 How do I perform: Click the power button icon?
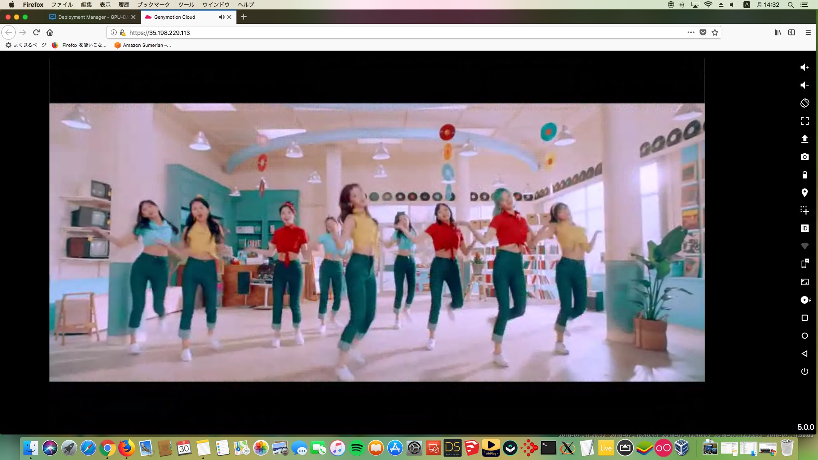click(x=804, y=371)
